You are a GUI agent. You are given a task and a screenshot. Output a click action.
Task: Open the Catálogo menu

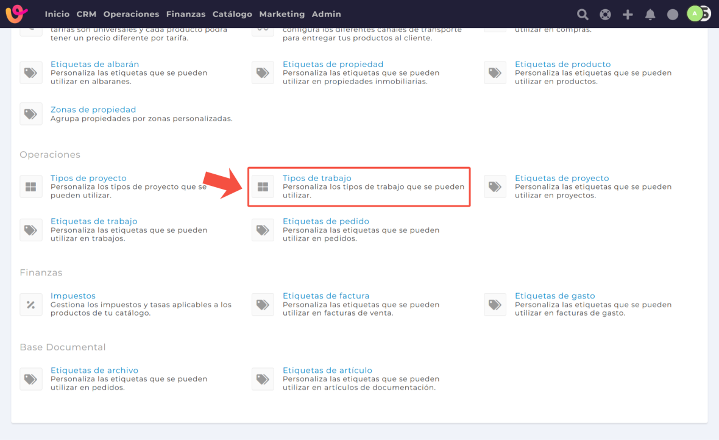232,14
